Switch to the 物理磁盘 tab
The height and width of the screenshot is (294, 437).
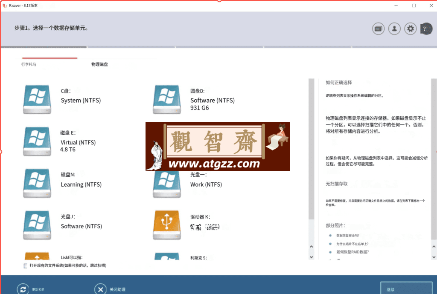[x=99, y=64]
